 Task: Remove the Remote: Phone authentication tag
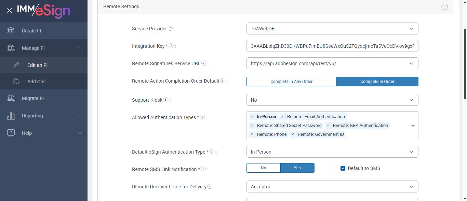252,134
